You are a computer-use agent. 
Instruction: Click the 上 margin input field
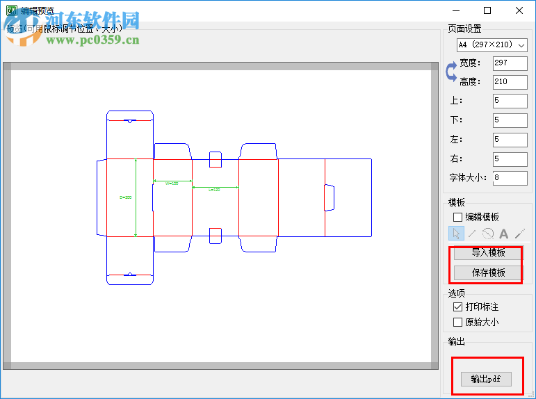pyautogui.click(x=510, y=101)
